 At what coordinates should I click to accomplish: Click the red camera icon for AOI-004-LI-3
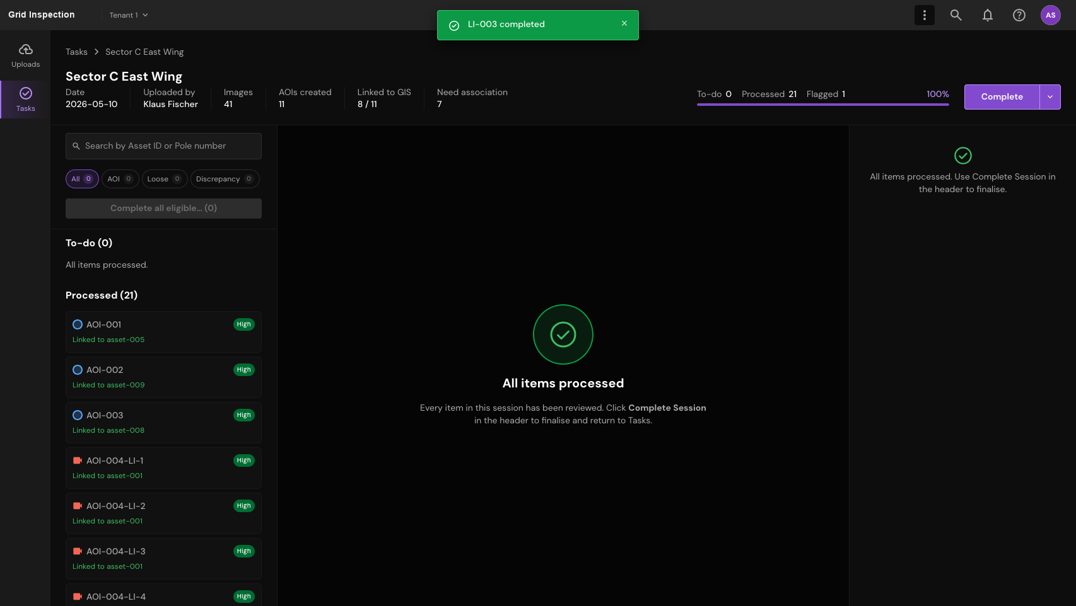(x=78, y=551)
